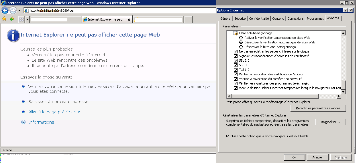This screenshot has height=167, width=361.
Task: Select 'Activer la vérification automatique de sites Web'
Action: [x=241, y=38]
